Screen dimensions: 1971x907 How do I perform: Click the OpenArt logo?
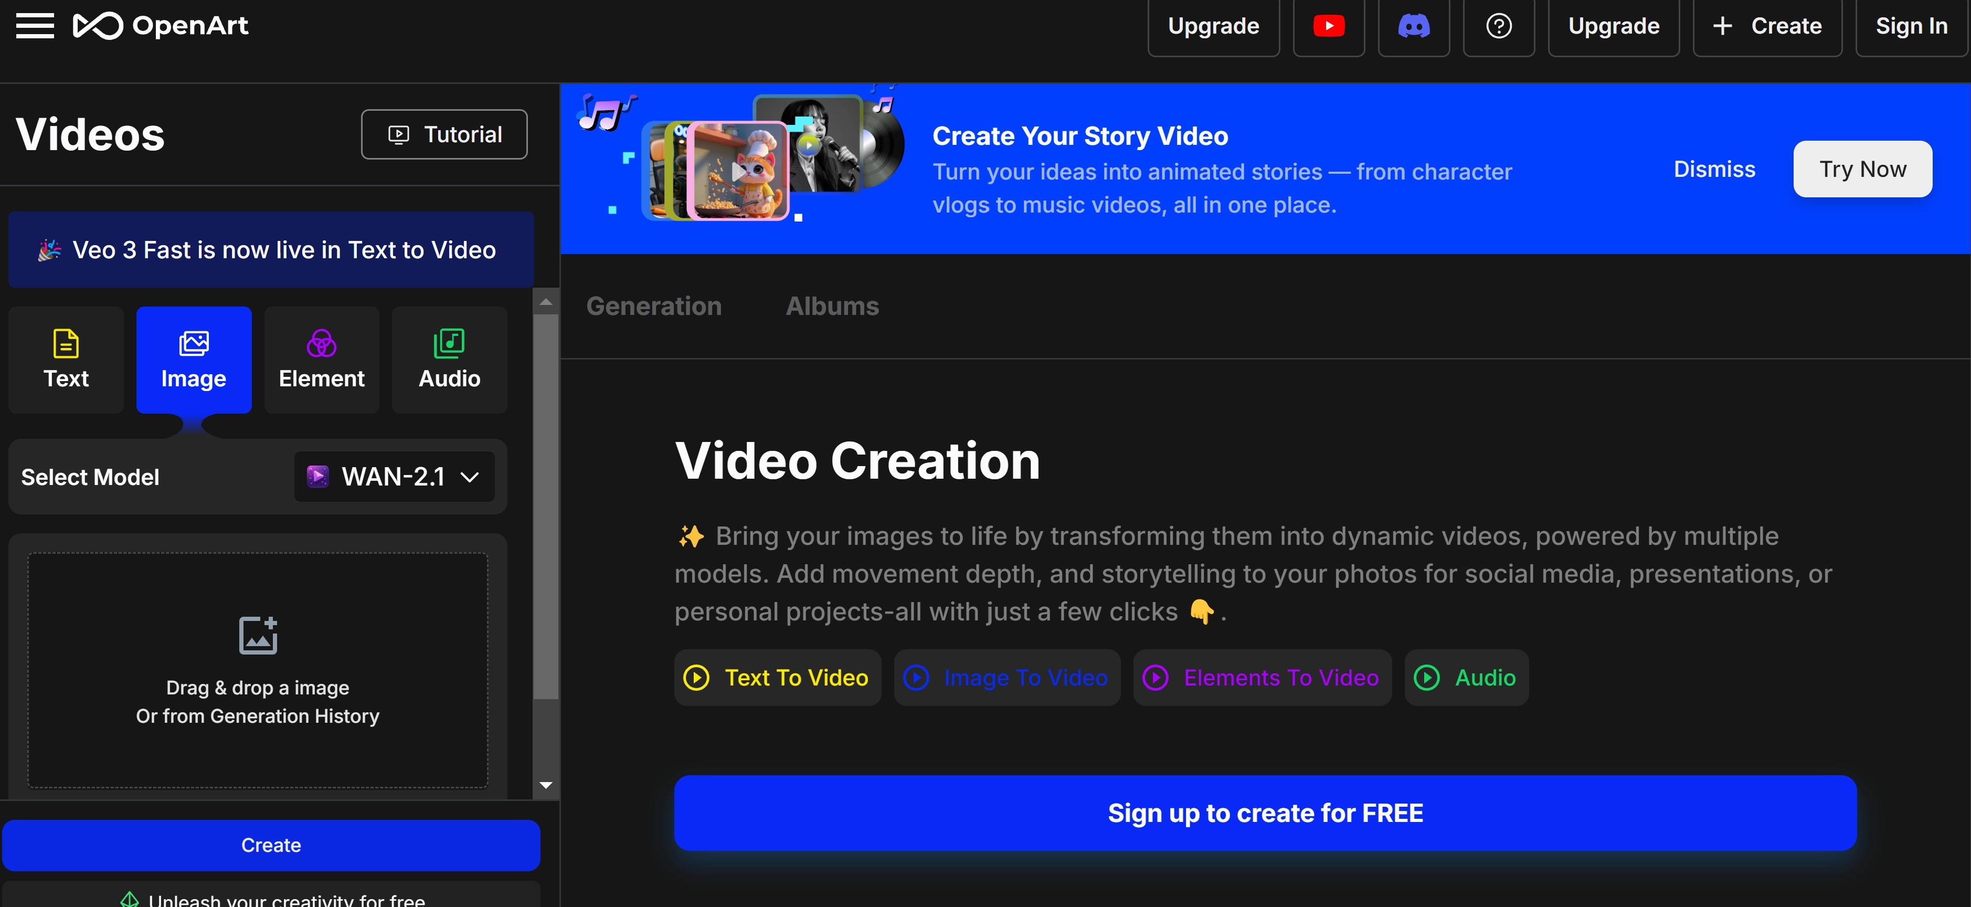point(161,25)
